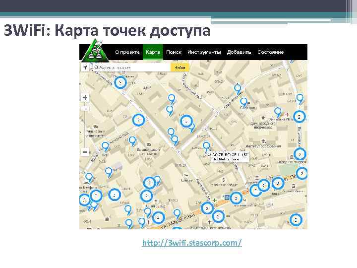Viewport: 357px width, 268px height.
Task: Go to the «Поиск» section
Action: click(174, 52)
